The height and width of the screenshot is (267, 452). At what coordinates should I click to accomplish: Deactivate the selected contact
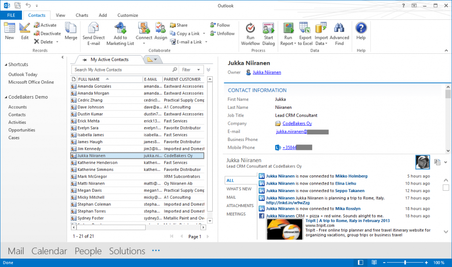47,33
